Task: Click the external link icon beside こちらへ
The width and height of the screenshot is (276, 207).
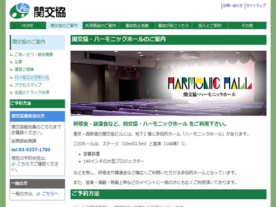Action: [x=38, y=194]
